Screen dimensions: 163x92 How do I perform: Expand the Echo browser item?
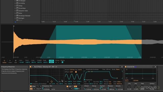click(x=15, y=13)
